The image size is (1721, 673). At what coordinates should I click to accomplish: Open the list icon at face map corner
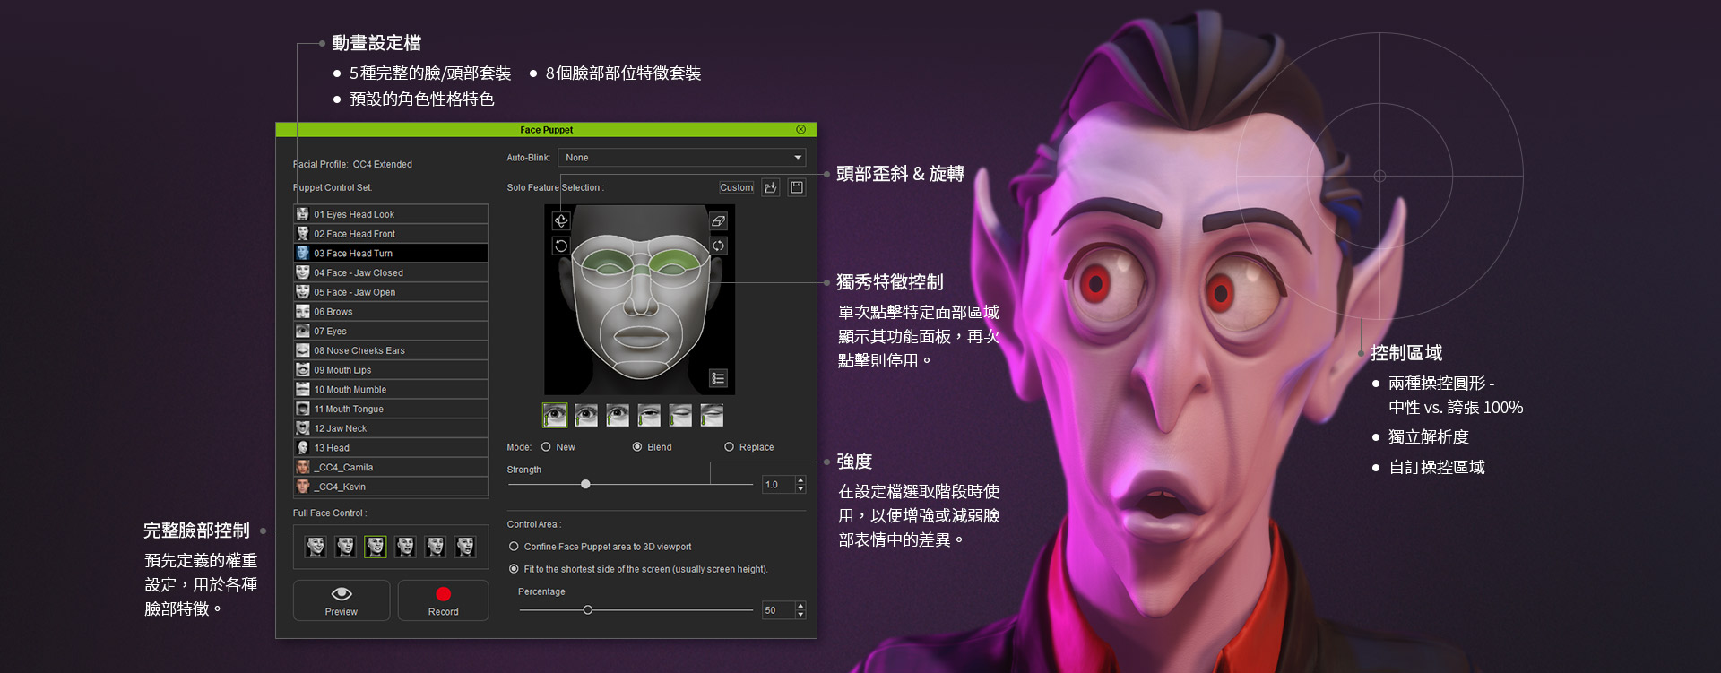click(x=718, y=378)
